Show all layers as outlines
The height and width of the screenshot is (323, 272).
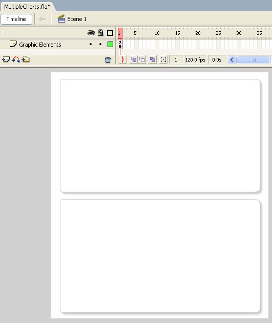tap(110, 33)
